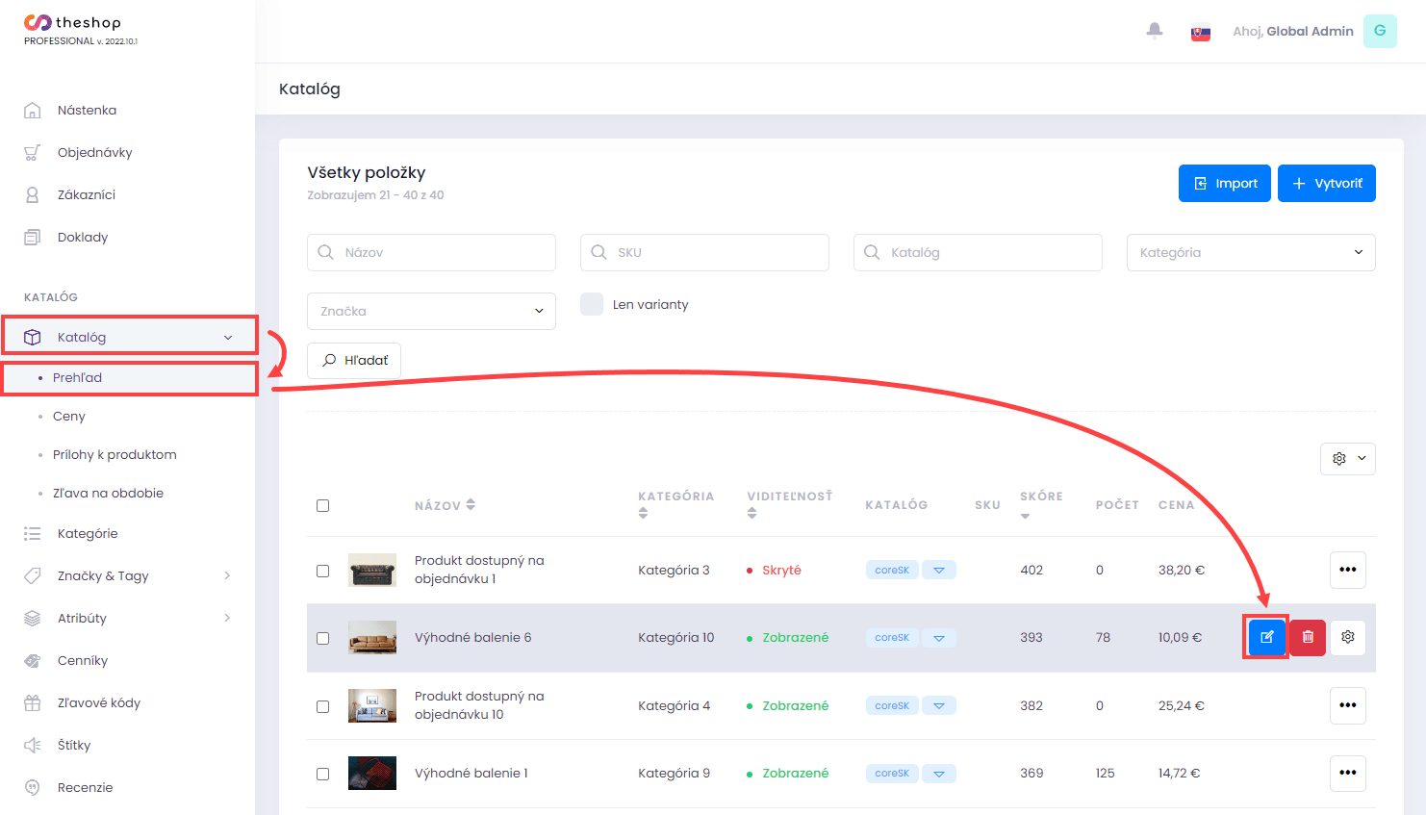Viewport: 1426px width, 815px height.
Task: Sort table by Názov column
Action: coord(445,505)
